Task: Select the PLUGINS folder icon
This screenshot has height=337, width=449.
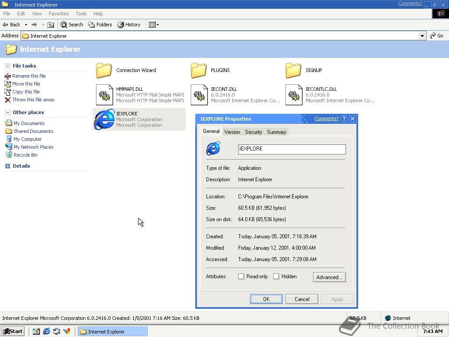Action: [199, 71]
